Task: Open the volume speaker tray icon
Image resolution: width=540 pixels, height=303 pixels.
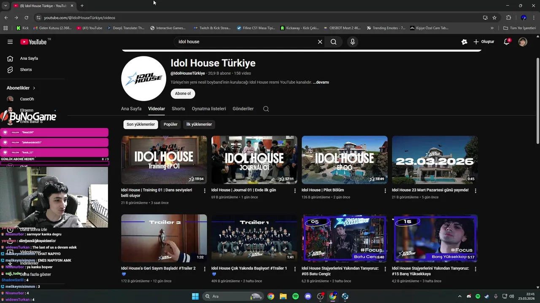Action: pos(512,296)
